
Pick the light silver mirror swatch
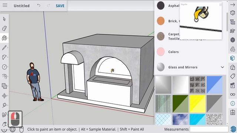coord(180,85)
